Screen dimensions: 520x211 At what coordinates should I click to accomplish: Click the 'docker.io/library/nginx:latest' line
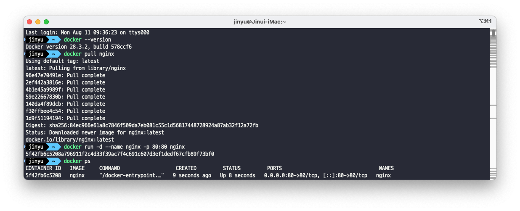point(70,140)
